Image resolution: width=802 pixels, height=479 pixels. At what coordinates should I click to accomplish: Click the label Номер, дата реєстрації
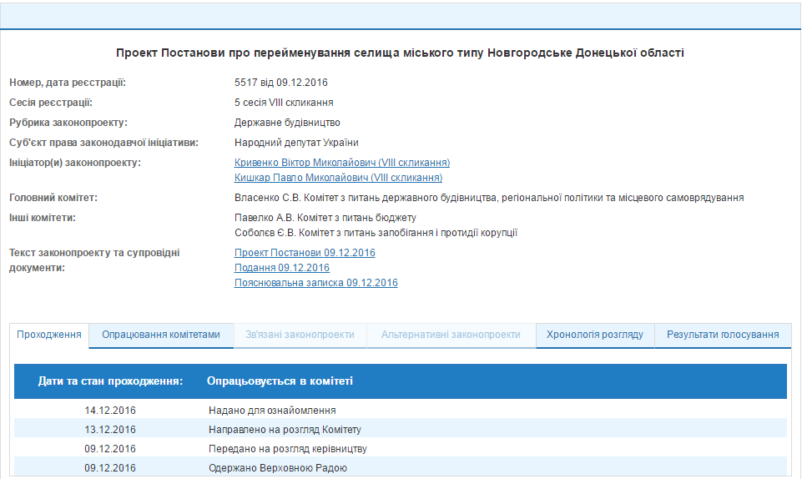[x=68, y=83]
